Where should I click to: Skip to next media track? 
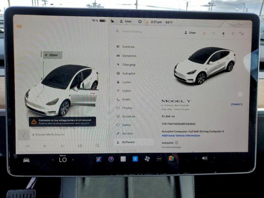[62, 146]
